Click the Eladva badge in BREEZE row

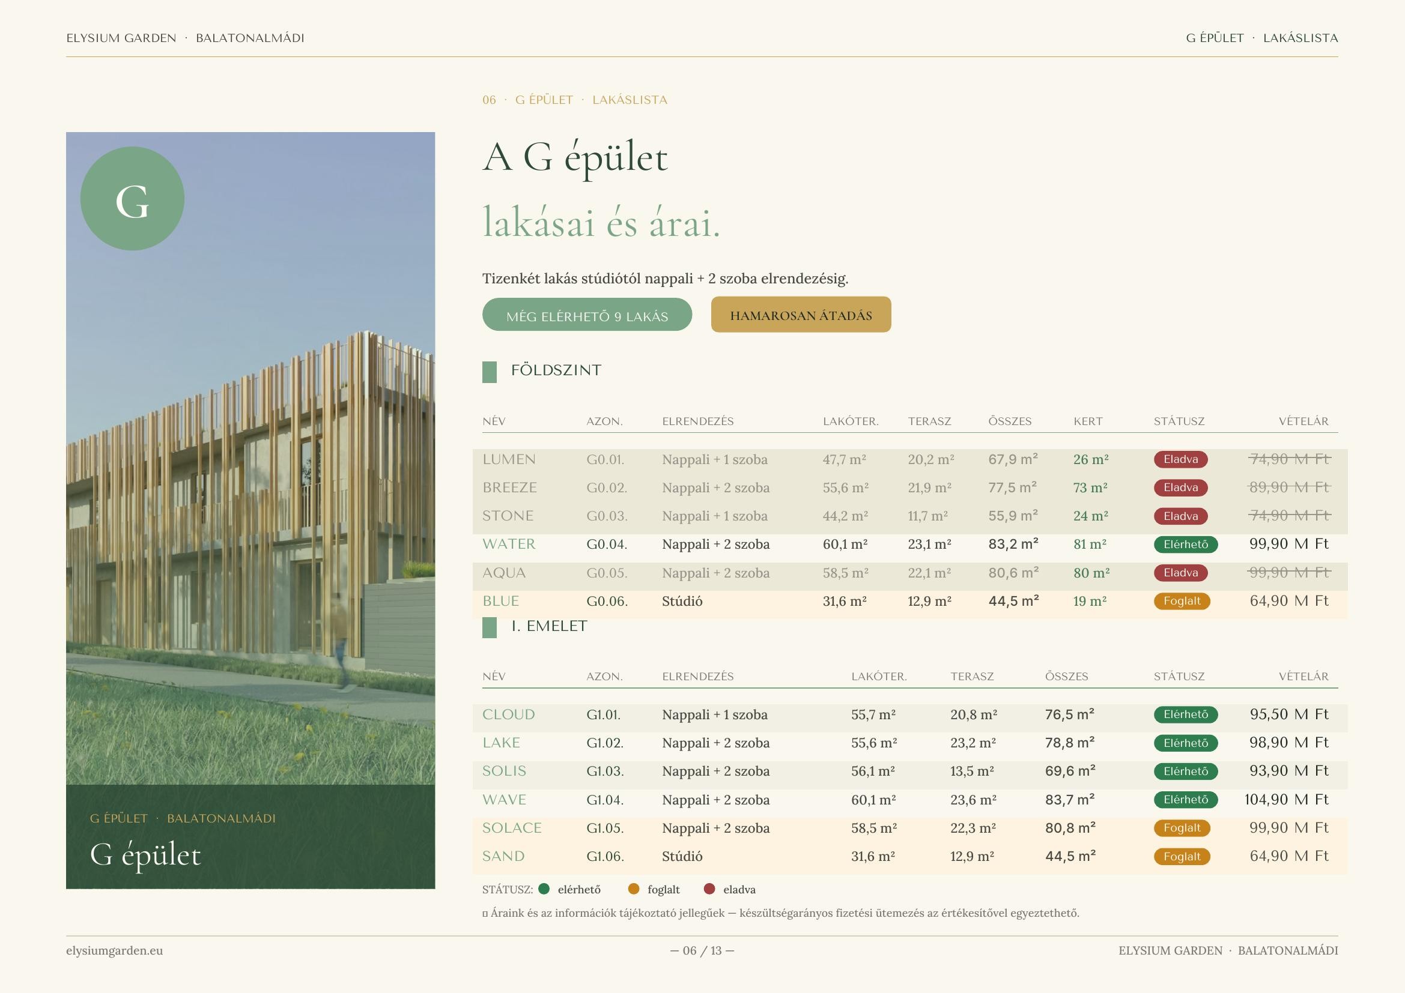pyautogui.click(x=1180, y=487)
